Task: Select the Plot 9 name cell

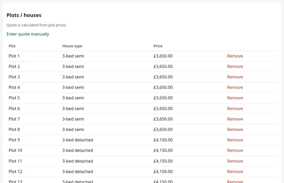Action: [x=14, y=140]
